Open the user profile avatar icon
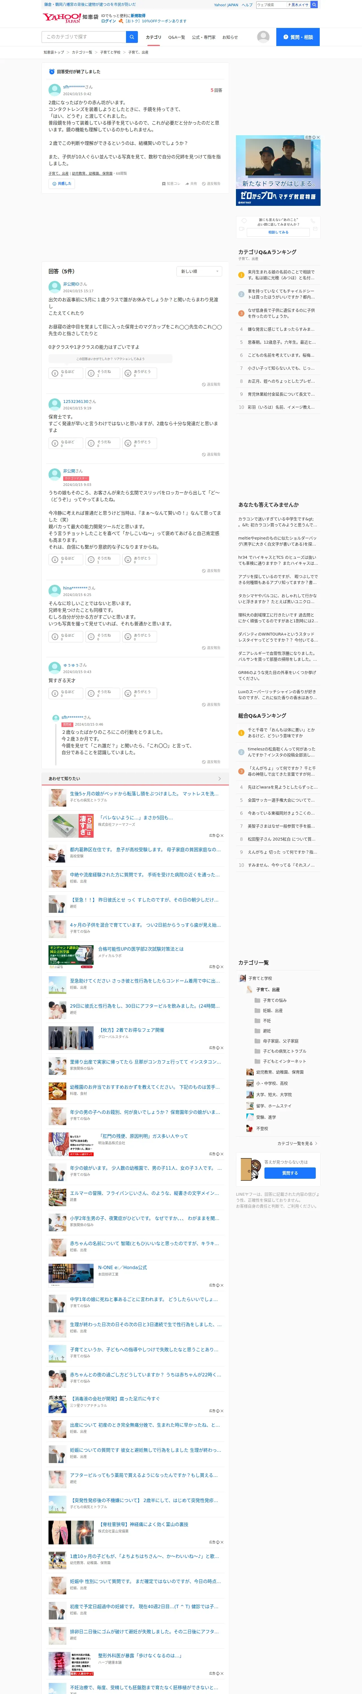The width and height of the screenshot is (362, 1694). click(263, 37)
